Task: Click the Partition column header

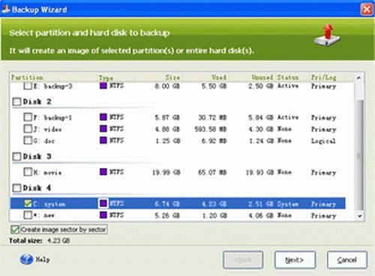Action: point(27,77)
